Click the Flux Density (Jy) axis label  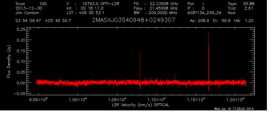click(x=9, y=61)
